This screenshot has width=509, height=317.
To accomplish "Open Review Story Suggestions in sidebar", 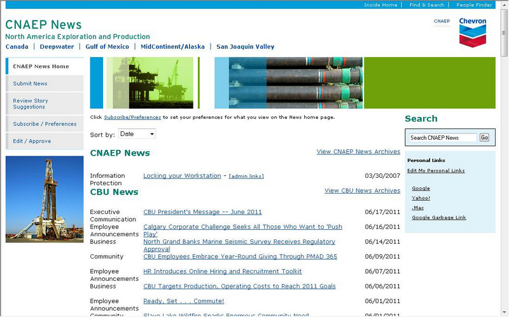I will click(31, 104).
